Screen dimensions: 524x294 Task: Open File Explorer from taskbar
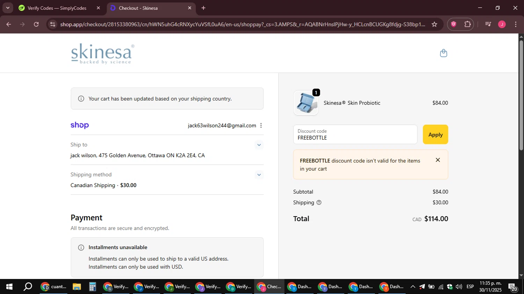tap(77, 287)
